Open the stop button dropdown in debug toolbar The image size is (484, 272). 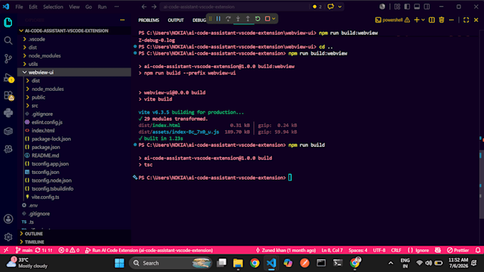[273, 18]
